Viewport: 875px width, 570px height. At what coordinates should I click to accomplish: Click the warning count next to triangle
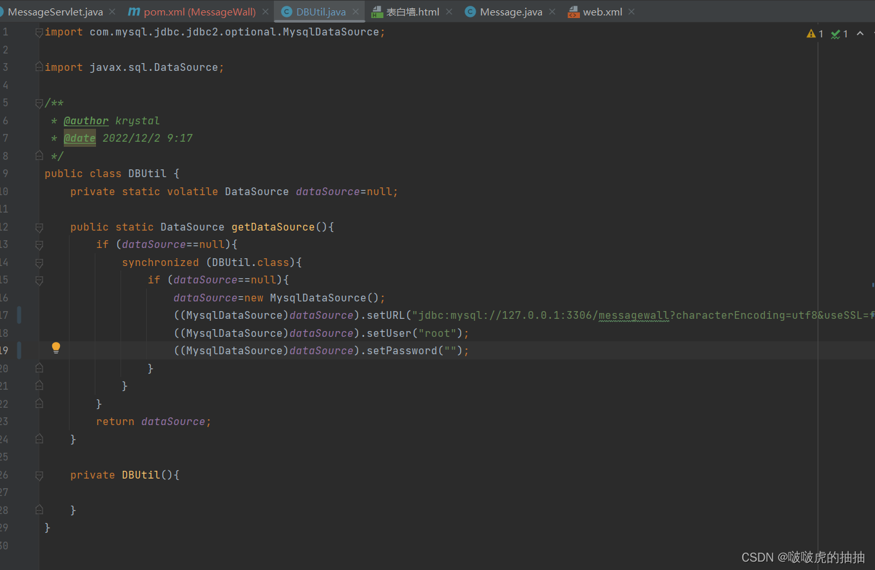pyautogui.click(x=821, y=33)
